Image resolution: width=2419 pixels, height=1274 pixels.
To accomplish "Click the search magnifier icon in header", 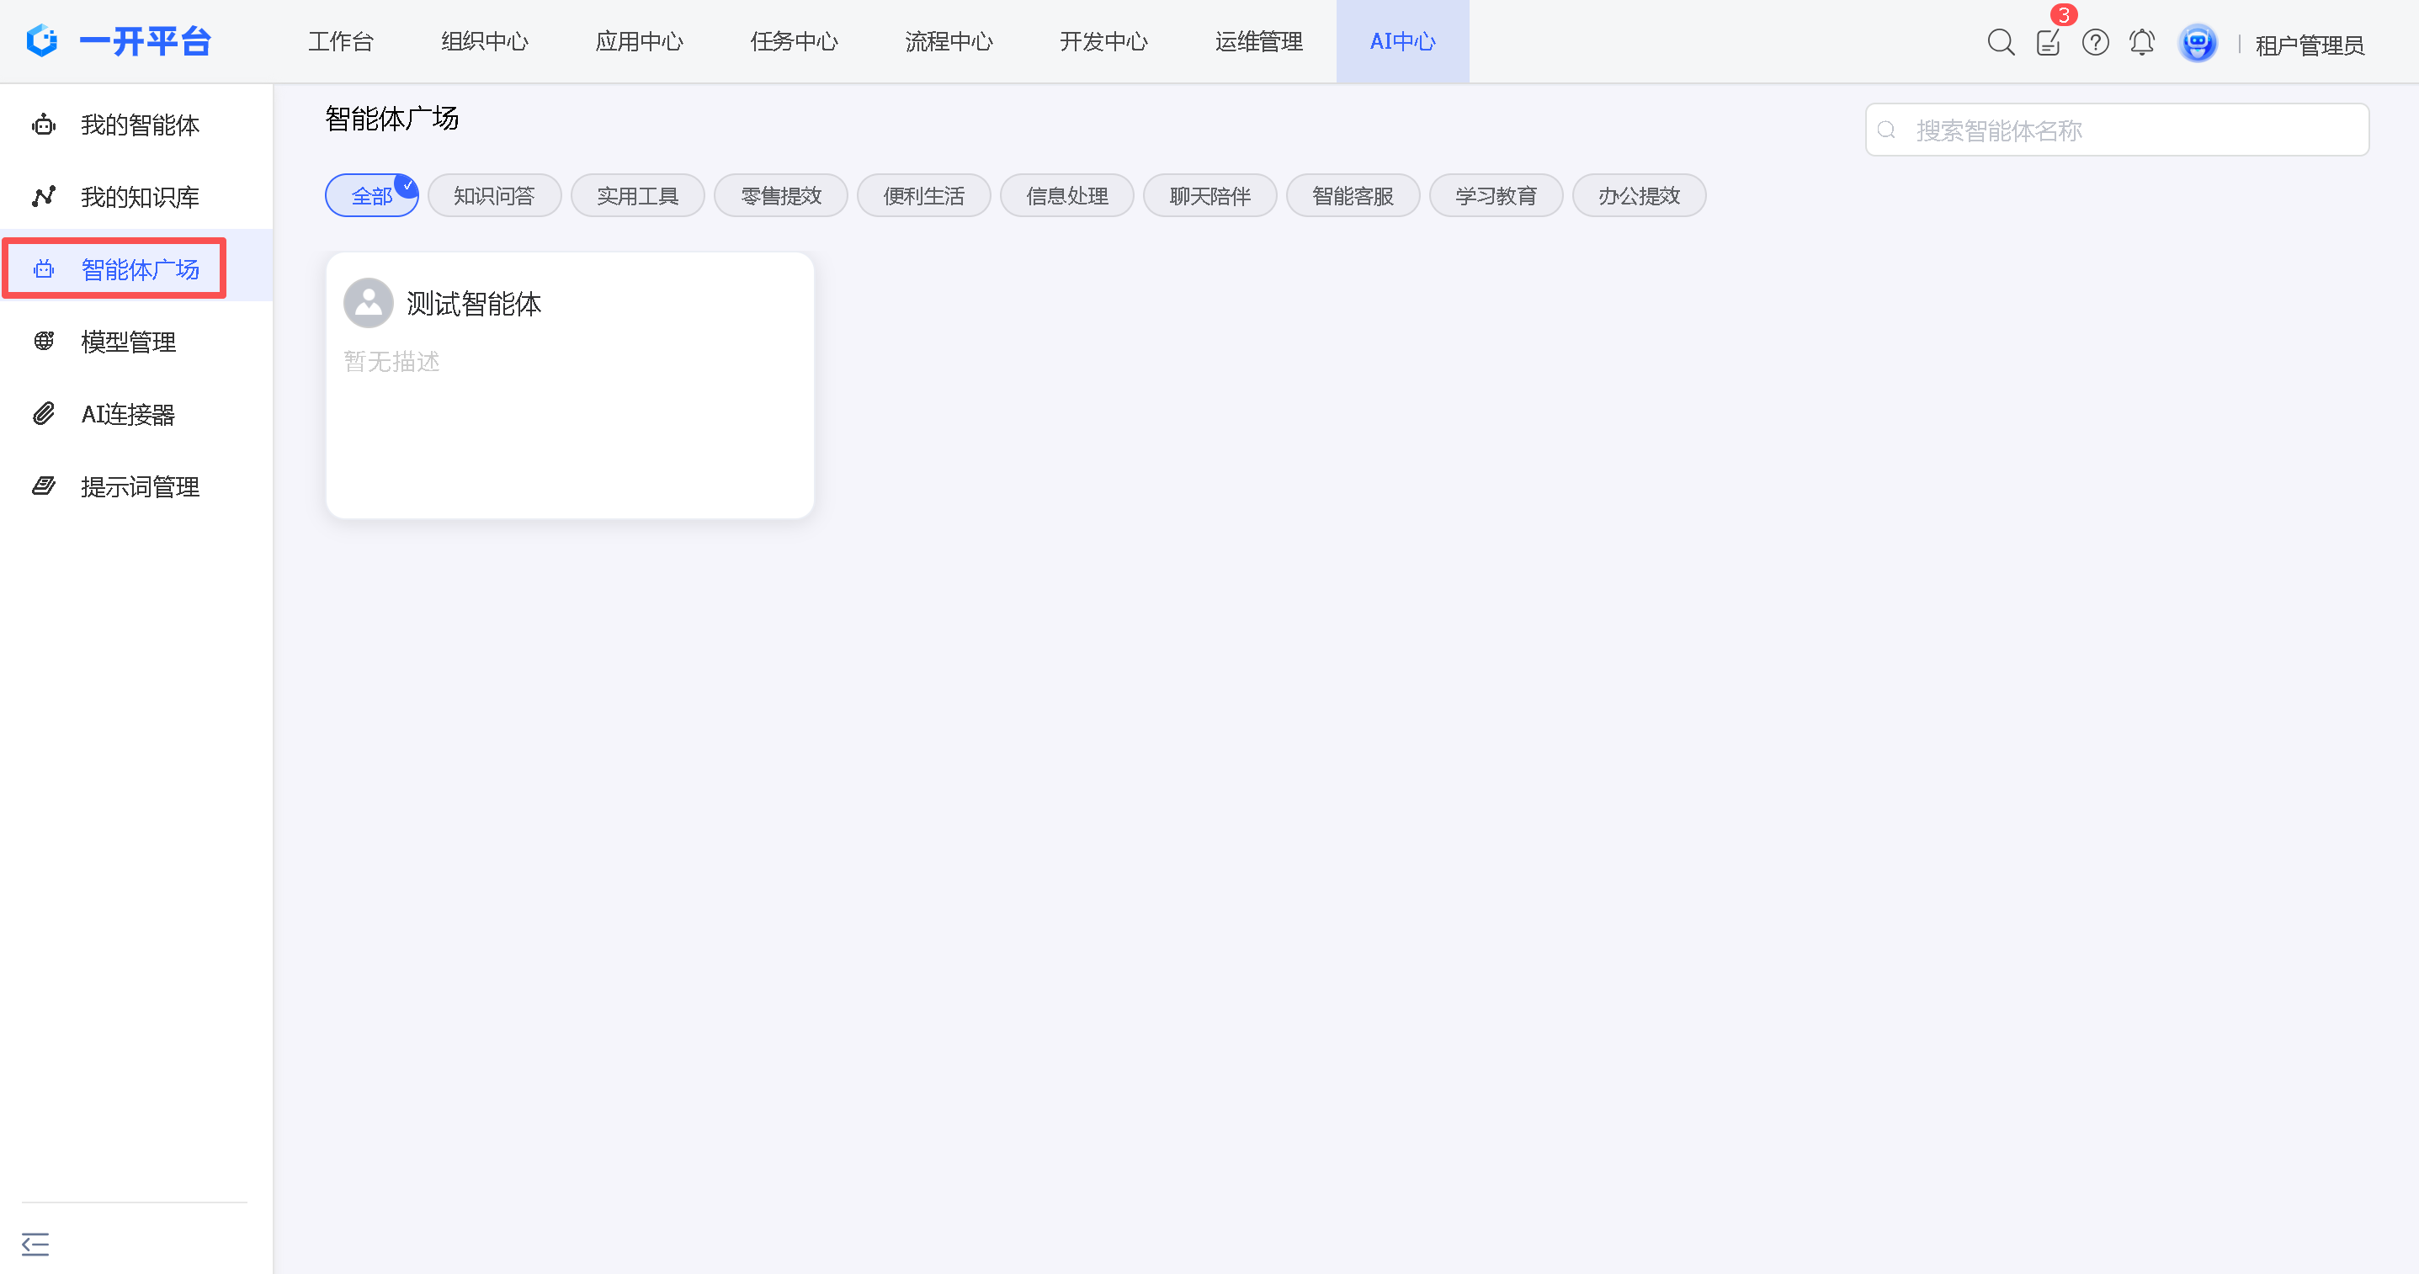I will pyautogui.click(x=2000, y=42).
